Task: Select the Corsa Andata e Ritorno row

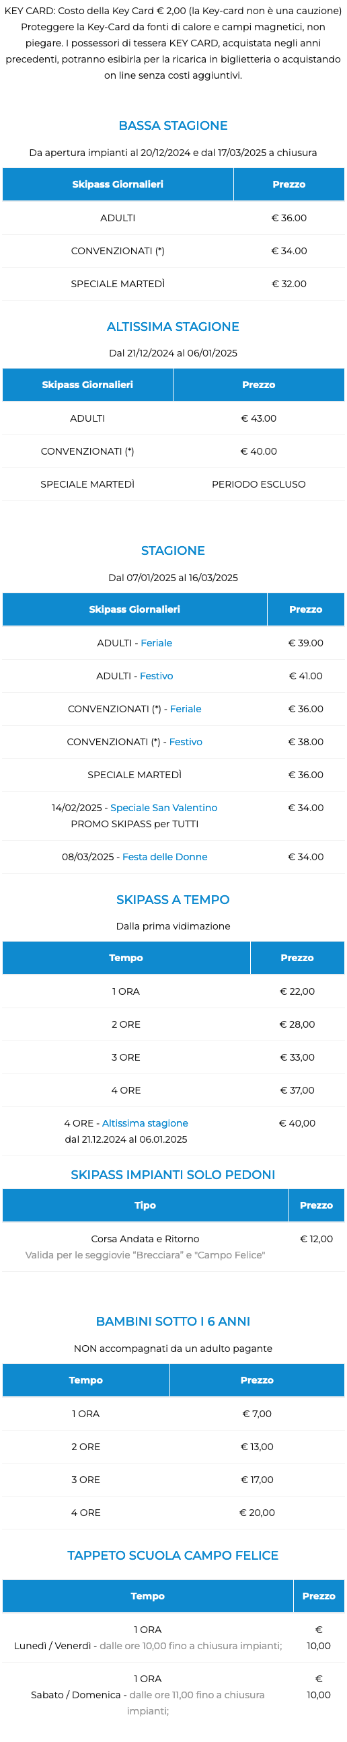Action: pos(173,1247)
